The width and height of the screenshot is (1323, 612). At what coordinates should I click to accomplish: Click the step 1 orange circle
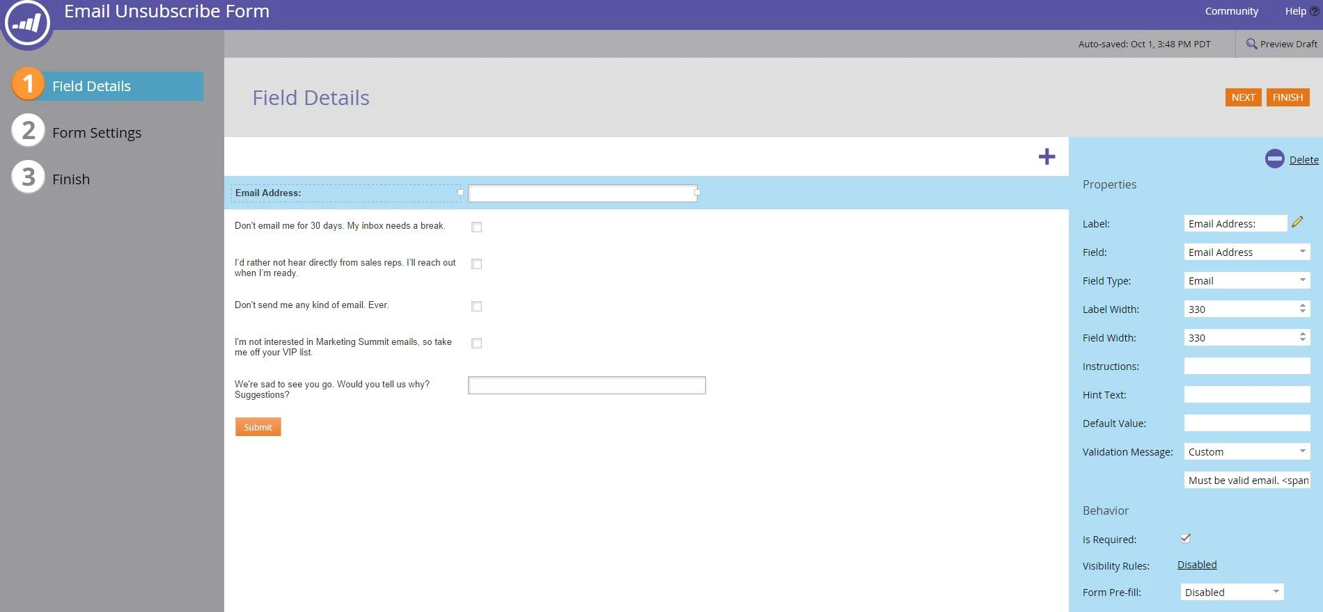coord(28,83)
